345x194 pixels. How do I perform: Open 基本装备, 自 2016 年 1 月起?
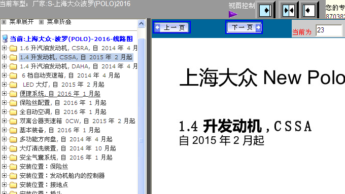point(60,130)
